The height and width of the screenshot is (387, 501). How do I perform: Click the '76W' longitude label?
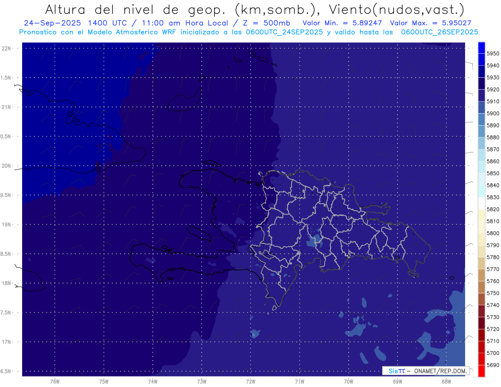pyautogui.click(x=55, y=381)
